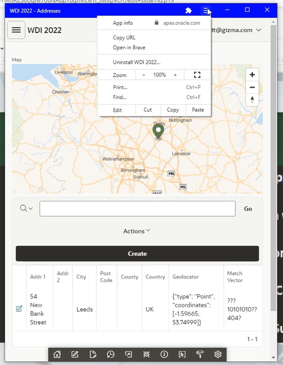Click the page vertical scrollbar thumb
This screenshot has height=365, width=283.
pyautogui.click(x=274, y=168)
